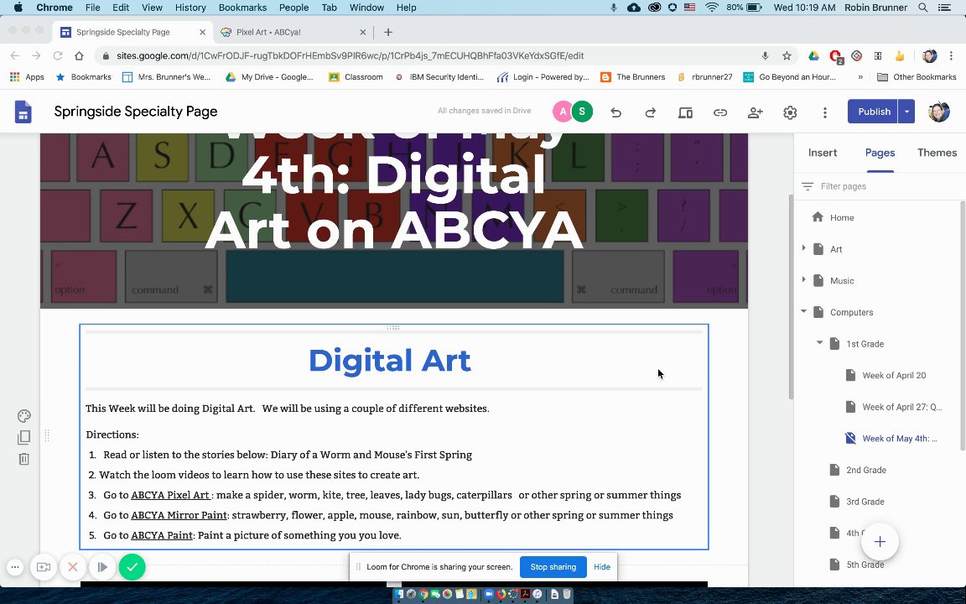Screen dimensions: 966x604
Task: Select Week of May 4th page
Action: [900, 438]
